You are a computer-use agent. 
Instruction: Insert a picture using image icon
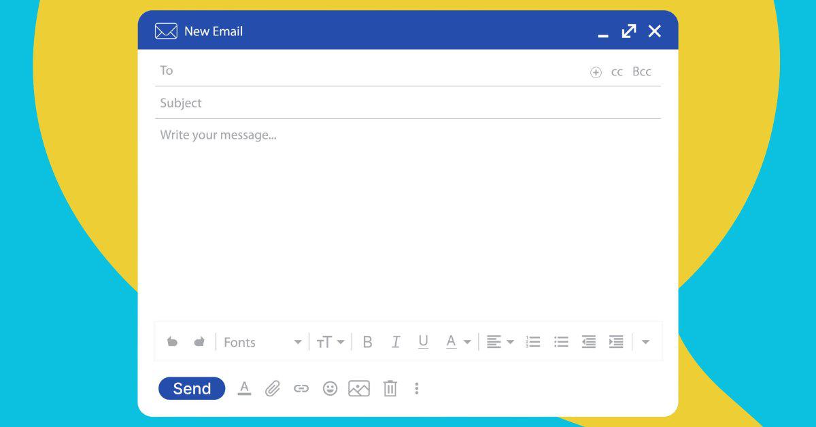point(359,389)
